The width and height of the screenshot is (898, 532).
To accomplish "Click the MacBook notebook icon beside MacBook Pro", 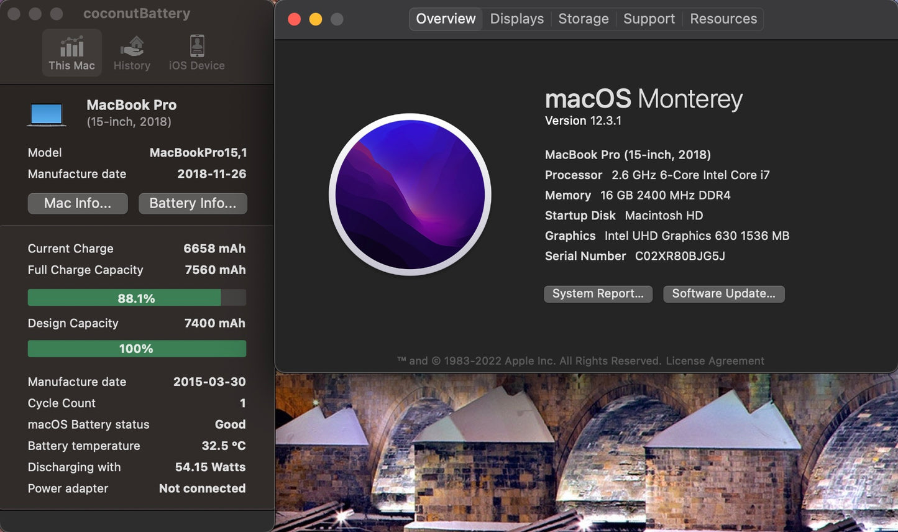I will coord(47,113).
